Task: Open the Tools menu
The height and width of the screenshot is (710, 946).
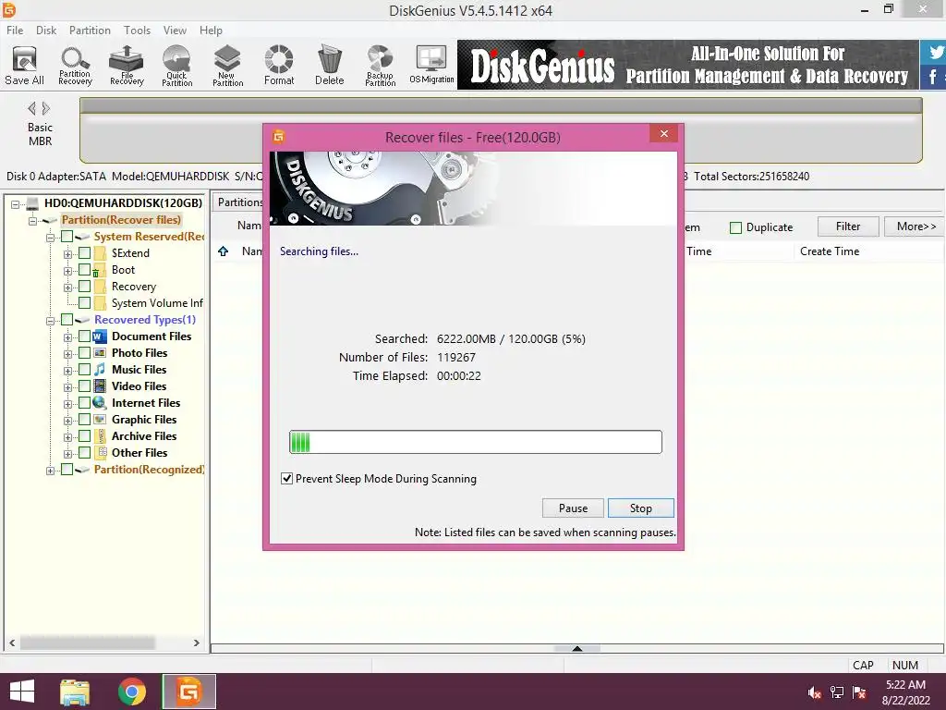Action: coord(137,31)
